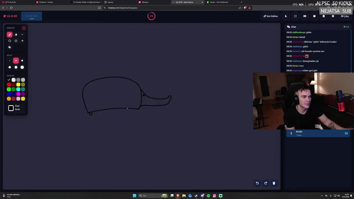Click the Yeni Kelime button
The height and width of the screenshot is (199, 354).
(271, 16)
